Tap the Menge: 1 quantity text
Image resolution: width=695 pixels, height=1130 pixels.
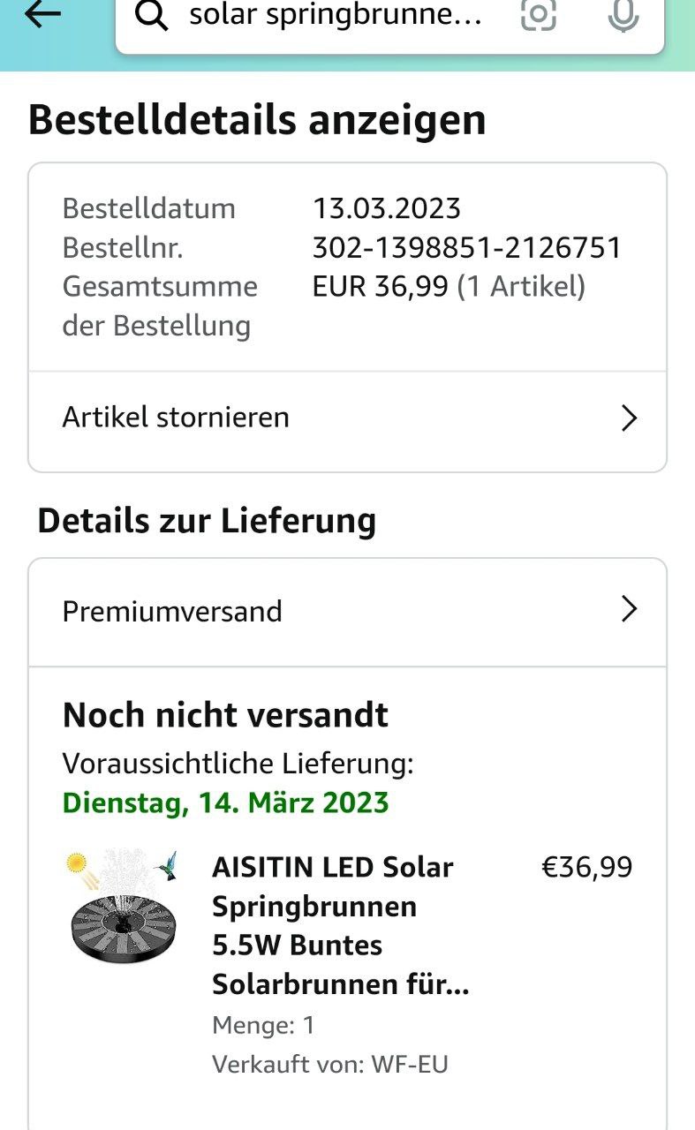(x=263, y=1025)
